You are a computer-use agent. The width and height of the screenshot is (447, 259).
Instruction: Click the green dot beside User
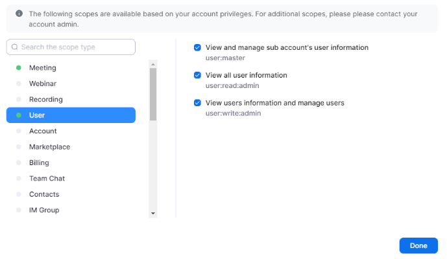[x=19, y=115]
